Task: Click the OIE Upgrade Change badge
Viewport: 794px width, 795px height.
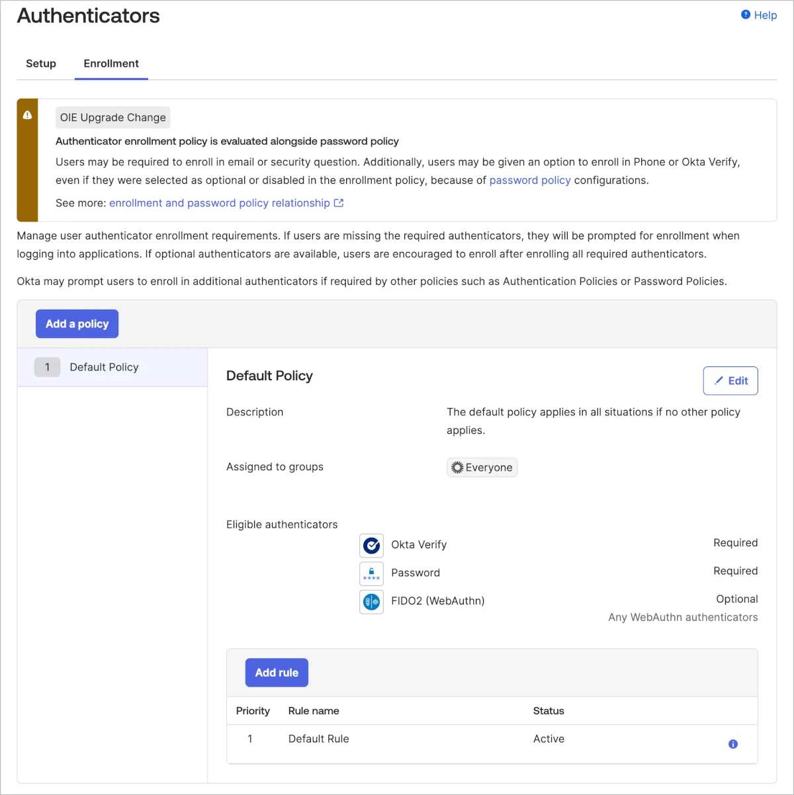Action: (112, 118)
